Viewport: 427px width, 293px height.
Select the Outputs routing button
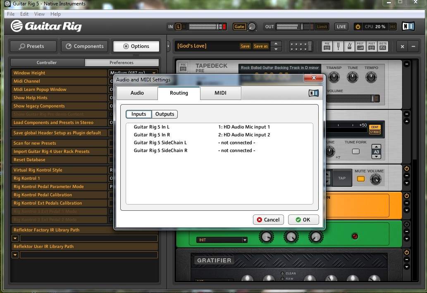(165, 114)
